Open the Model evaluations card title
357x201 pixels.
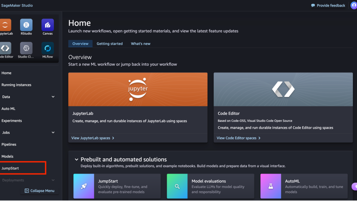point(209,181)
